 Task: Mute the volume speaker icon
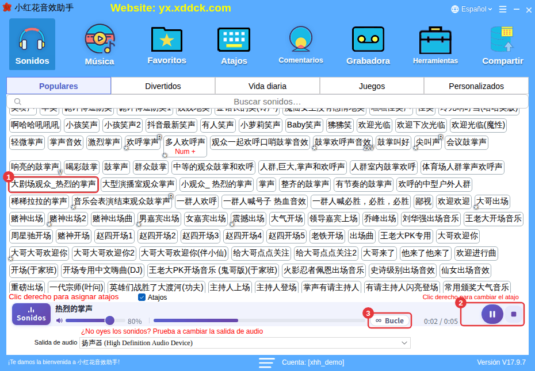tap(60, 320)
